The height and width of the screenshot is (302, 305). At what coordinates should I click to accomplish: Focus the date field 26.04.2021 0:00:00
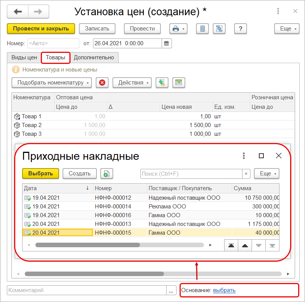click(x=127, y=43)
